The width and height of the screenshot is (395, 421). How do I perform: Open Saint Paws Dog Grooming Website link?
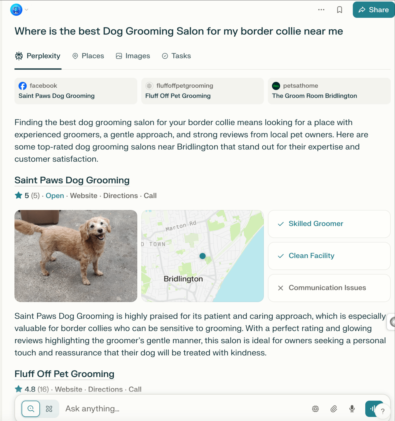[x=83, y=196]
